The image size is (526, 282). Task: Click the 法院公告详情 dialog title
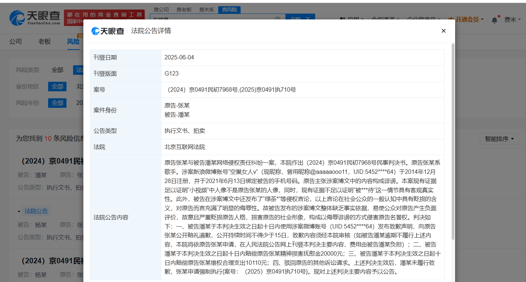coord(151,31)
